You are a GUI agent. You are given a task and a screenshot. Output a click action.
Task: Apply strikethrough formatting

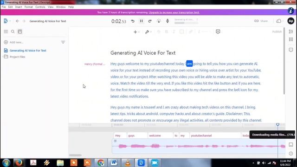coord(159,32)
